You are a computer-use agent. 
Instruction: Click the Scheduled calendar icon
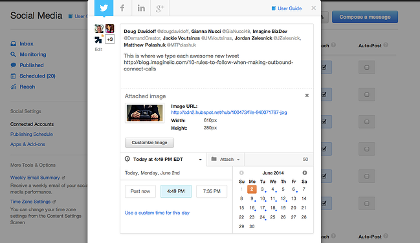(13, 76)
